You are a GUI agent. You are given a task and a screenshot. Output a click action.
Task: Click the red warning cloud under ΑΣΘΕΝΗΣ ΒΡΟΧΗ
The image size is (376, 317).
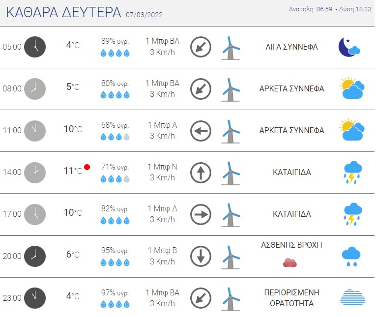point(289,262)
